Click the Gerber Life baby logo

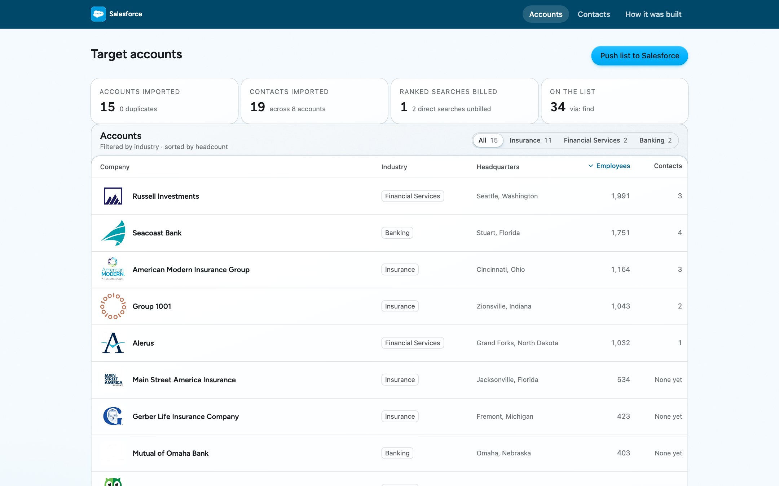click(x=113, y=417)
